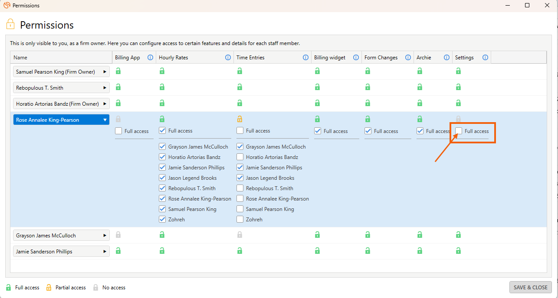Uncheck Full access under Hourly Rates
The image size is (558, 298).
[162, 131]
